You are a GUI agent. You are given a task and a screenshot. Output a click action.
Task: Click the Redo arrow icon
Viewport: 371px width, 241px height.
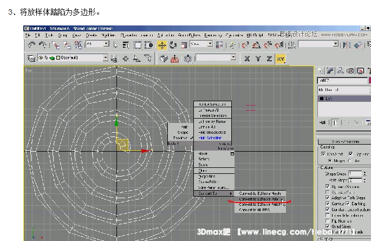[x=43, y=45]
